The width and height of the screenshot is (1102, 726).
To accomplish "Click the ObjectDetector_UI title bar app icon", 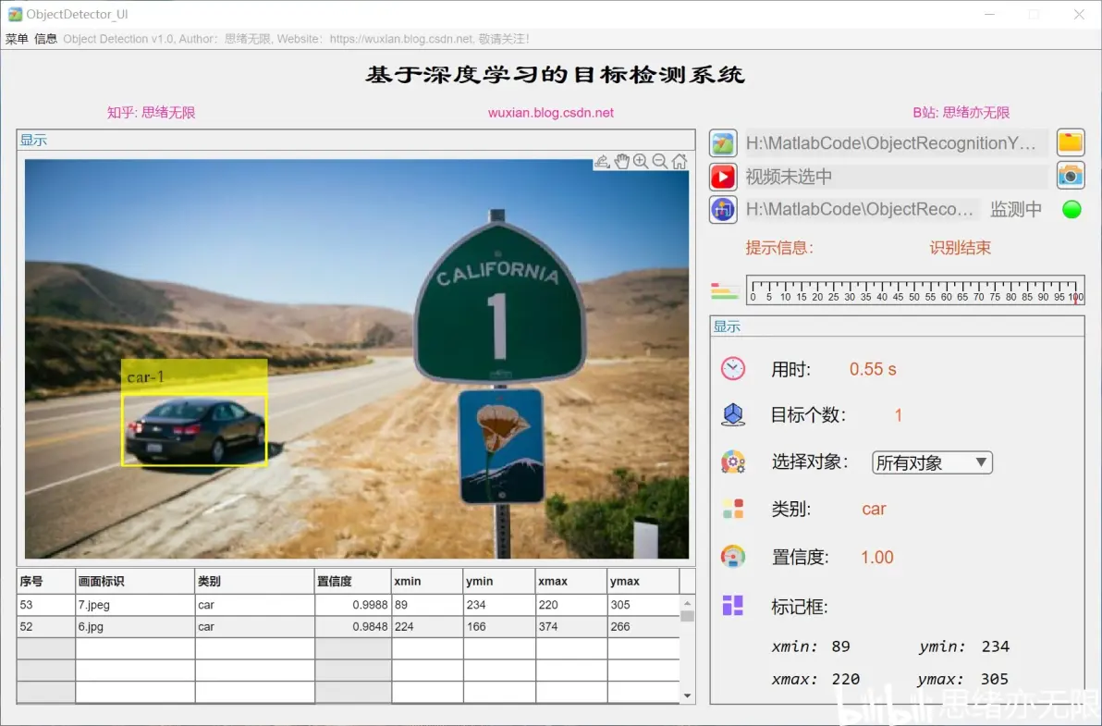I will point(15,14).
